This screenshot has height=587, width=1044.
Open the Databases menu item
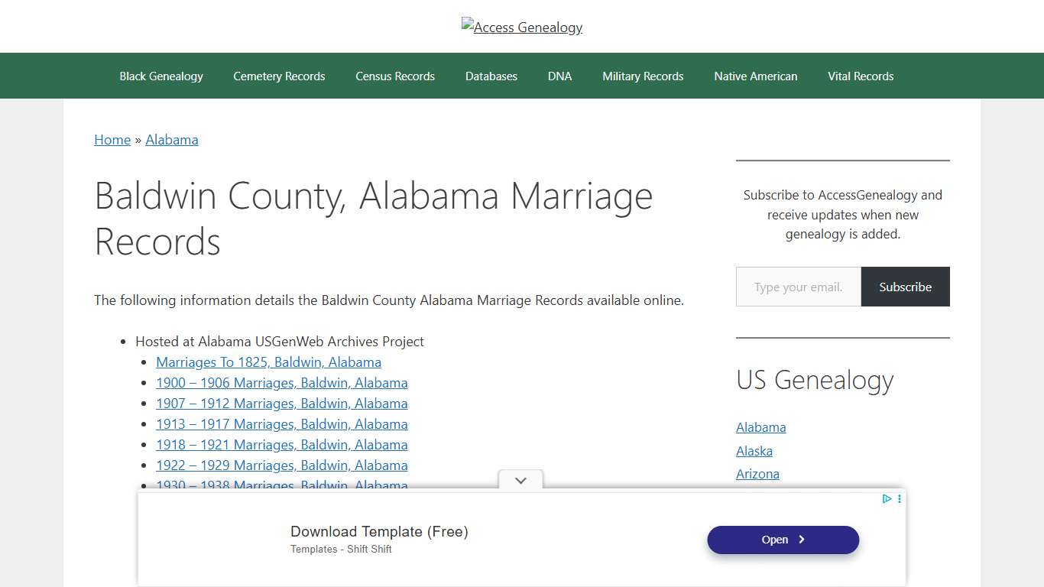pos(491,76)
